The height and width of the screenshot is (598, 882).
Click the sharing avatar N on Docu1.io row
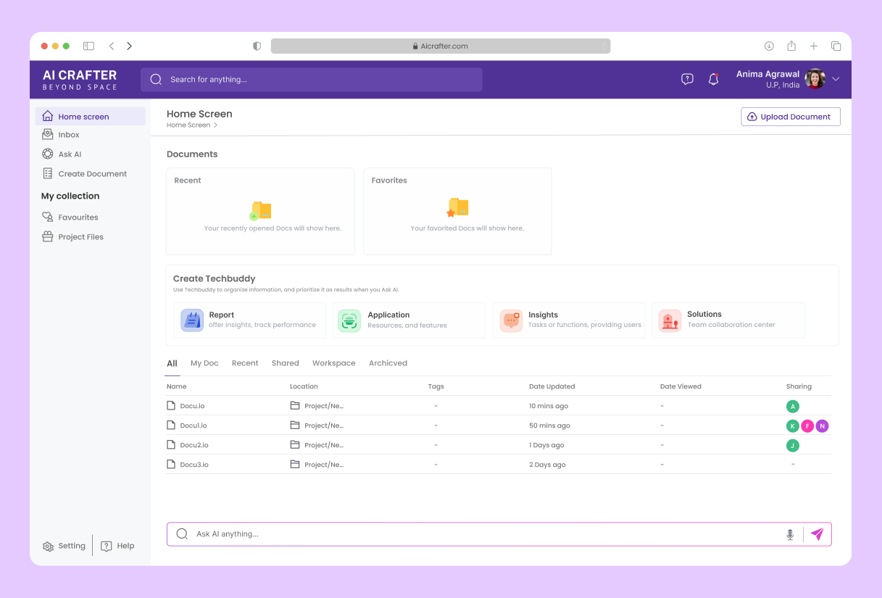(822, 425)
